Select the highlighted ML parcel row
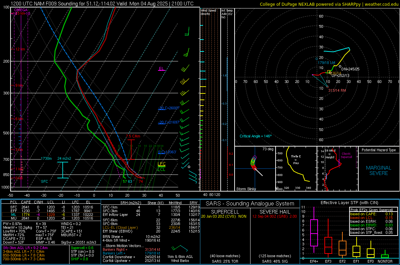 point(51,215)
